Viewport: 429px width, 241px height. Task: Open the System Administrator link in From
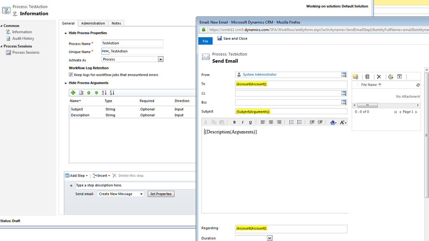260,74
